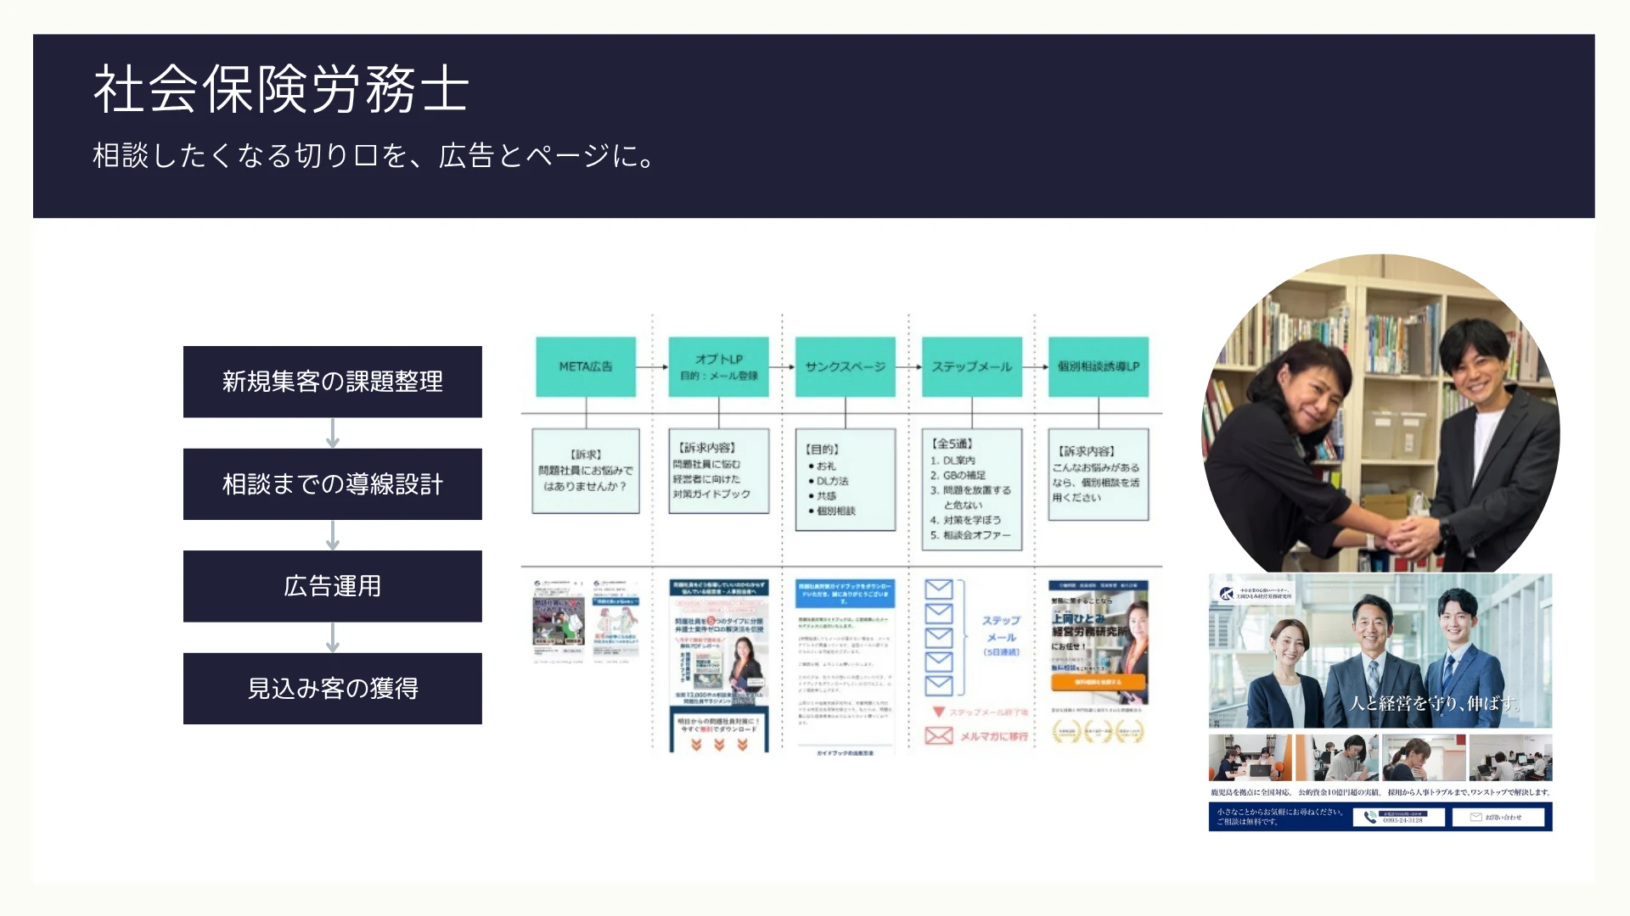Click the text メルマガに移行
Image resolution: width=1630 pixels, height=916 pixels.
[x=993, y=736]
